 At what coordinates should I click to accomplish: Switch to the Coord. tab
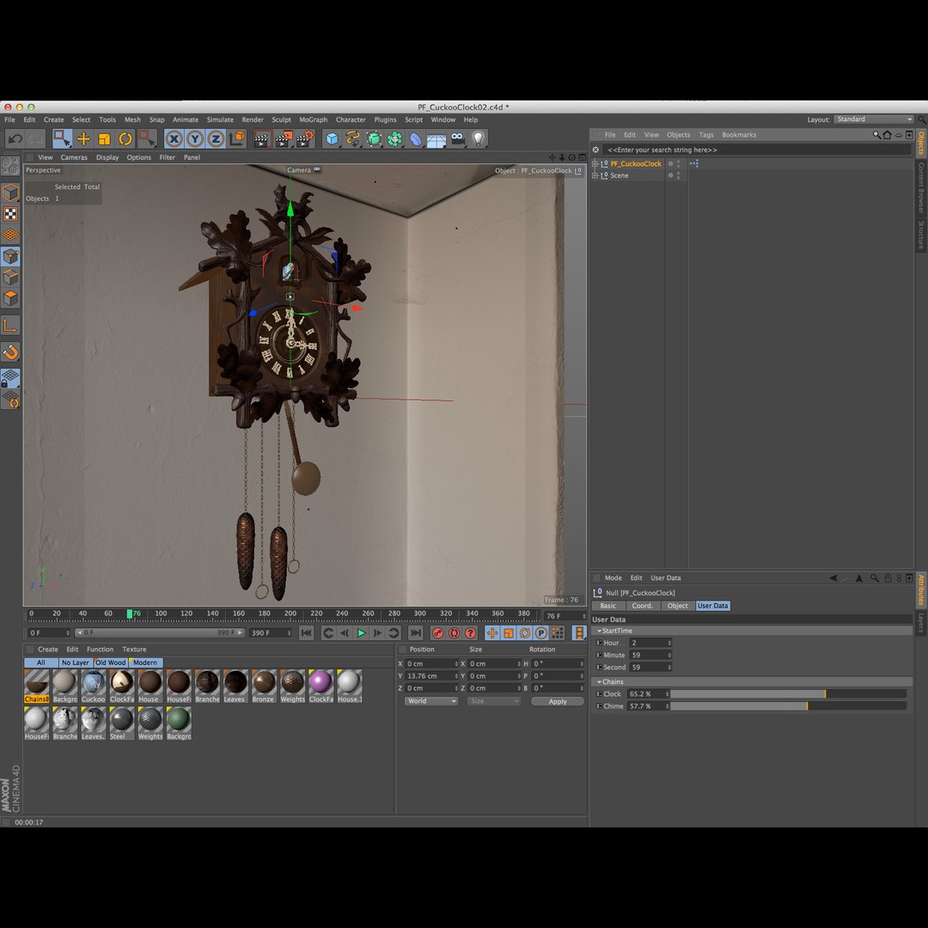click(x=642, y=606)
